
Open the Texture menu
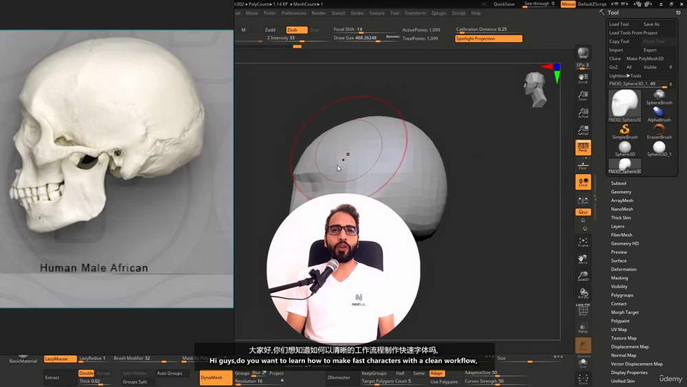click(x=376, y=13)
